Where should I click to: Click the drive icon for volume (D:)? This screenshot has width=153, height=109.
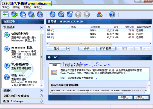(x=48, y=34)
